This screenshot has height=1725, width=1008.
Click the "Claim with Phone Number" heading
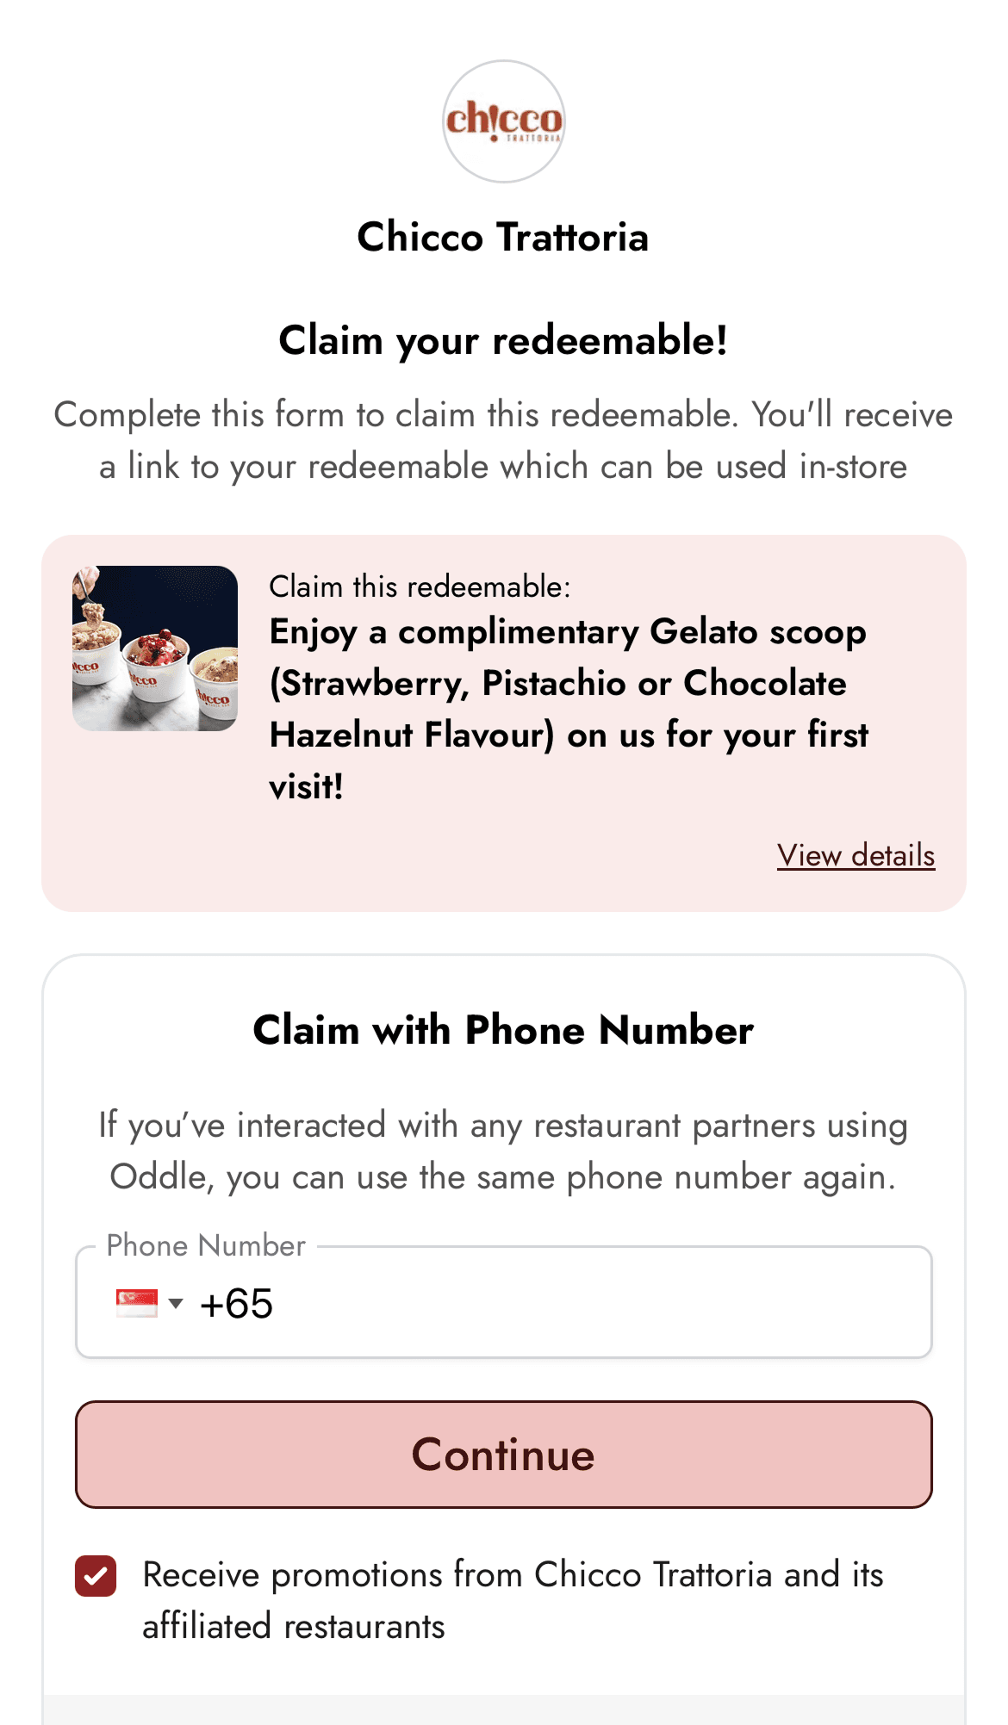coord(503,1030)
